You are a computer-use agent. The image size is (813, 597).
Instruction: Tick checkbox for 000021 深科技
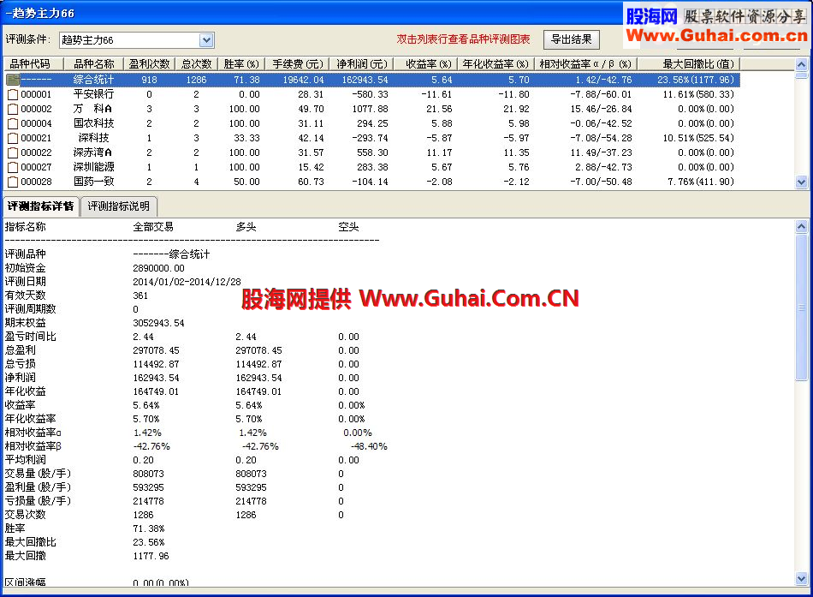pyautogui.click(x=13, y=138)
